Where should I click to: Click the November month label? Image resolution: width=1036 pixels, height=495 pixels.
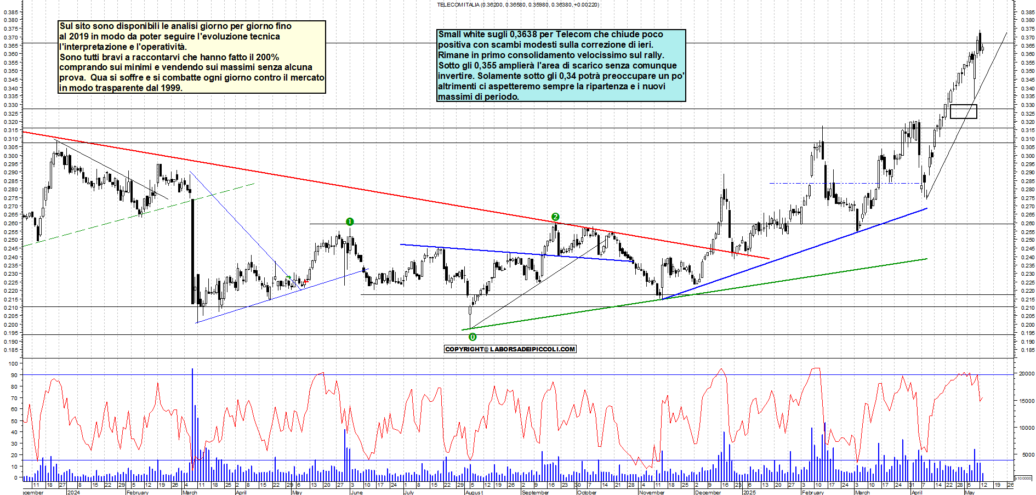click(x=652, y=492)
